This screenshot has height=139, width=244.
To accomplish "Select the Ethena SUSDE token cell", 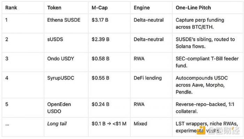I will (64, 20).
